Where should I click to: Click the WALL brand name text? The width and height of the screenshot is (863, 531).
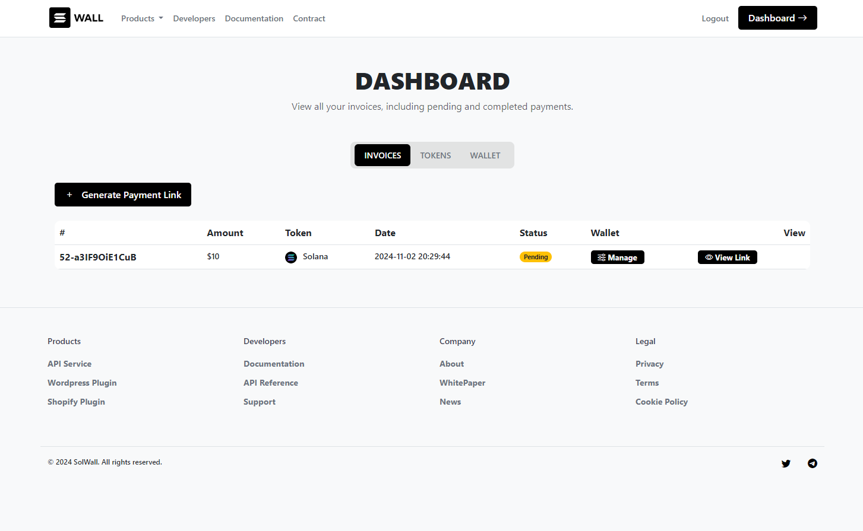point(88,18)
